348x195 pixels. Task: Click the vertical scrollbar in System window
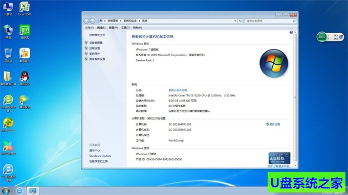[x=295, y=97]
